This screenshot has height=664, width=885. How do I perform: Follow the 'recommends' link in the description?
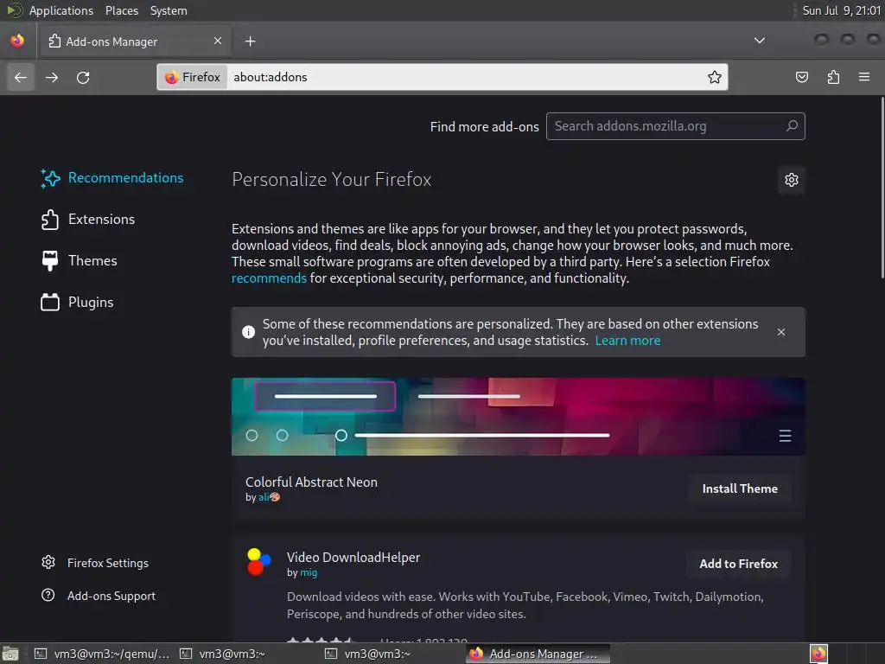coord(270,278)
